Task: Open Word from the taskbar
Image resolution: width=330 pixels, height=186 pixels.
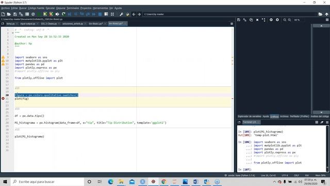Action: pyautogui.click(x=196, y=181)
